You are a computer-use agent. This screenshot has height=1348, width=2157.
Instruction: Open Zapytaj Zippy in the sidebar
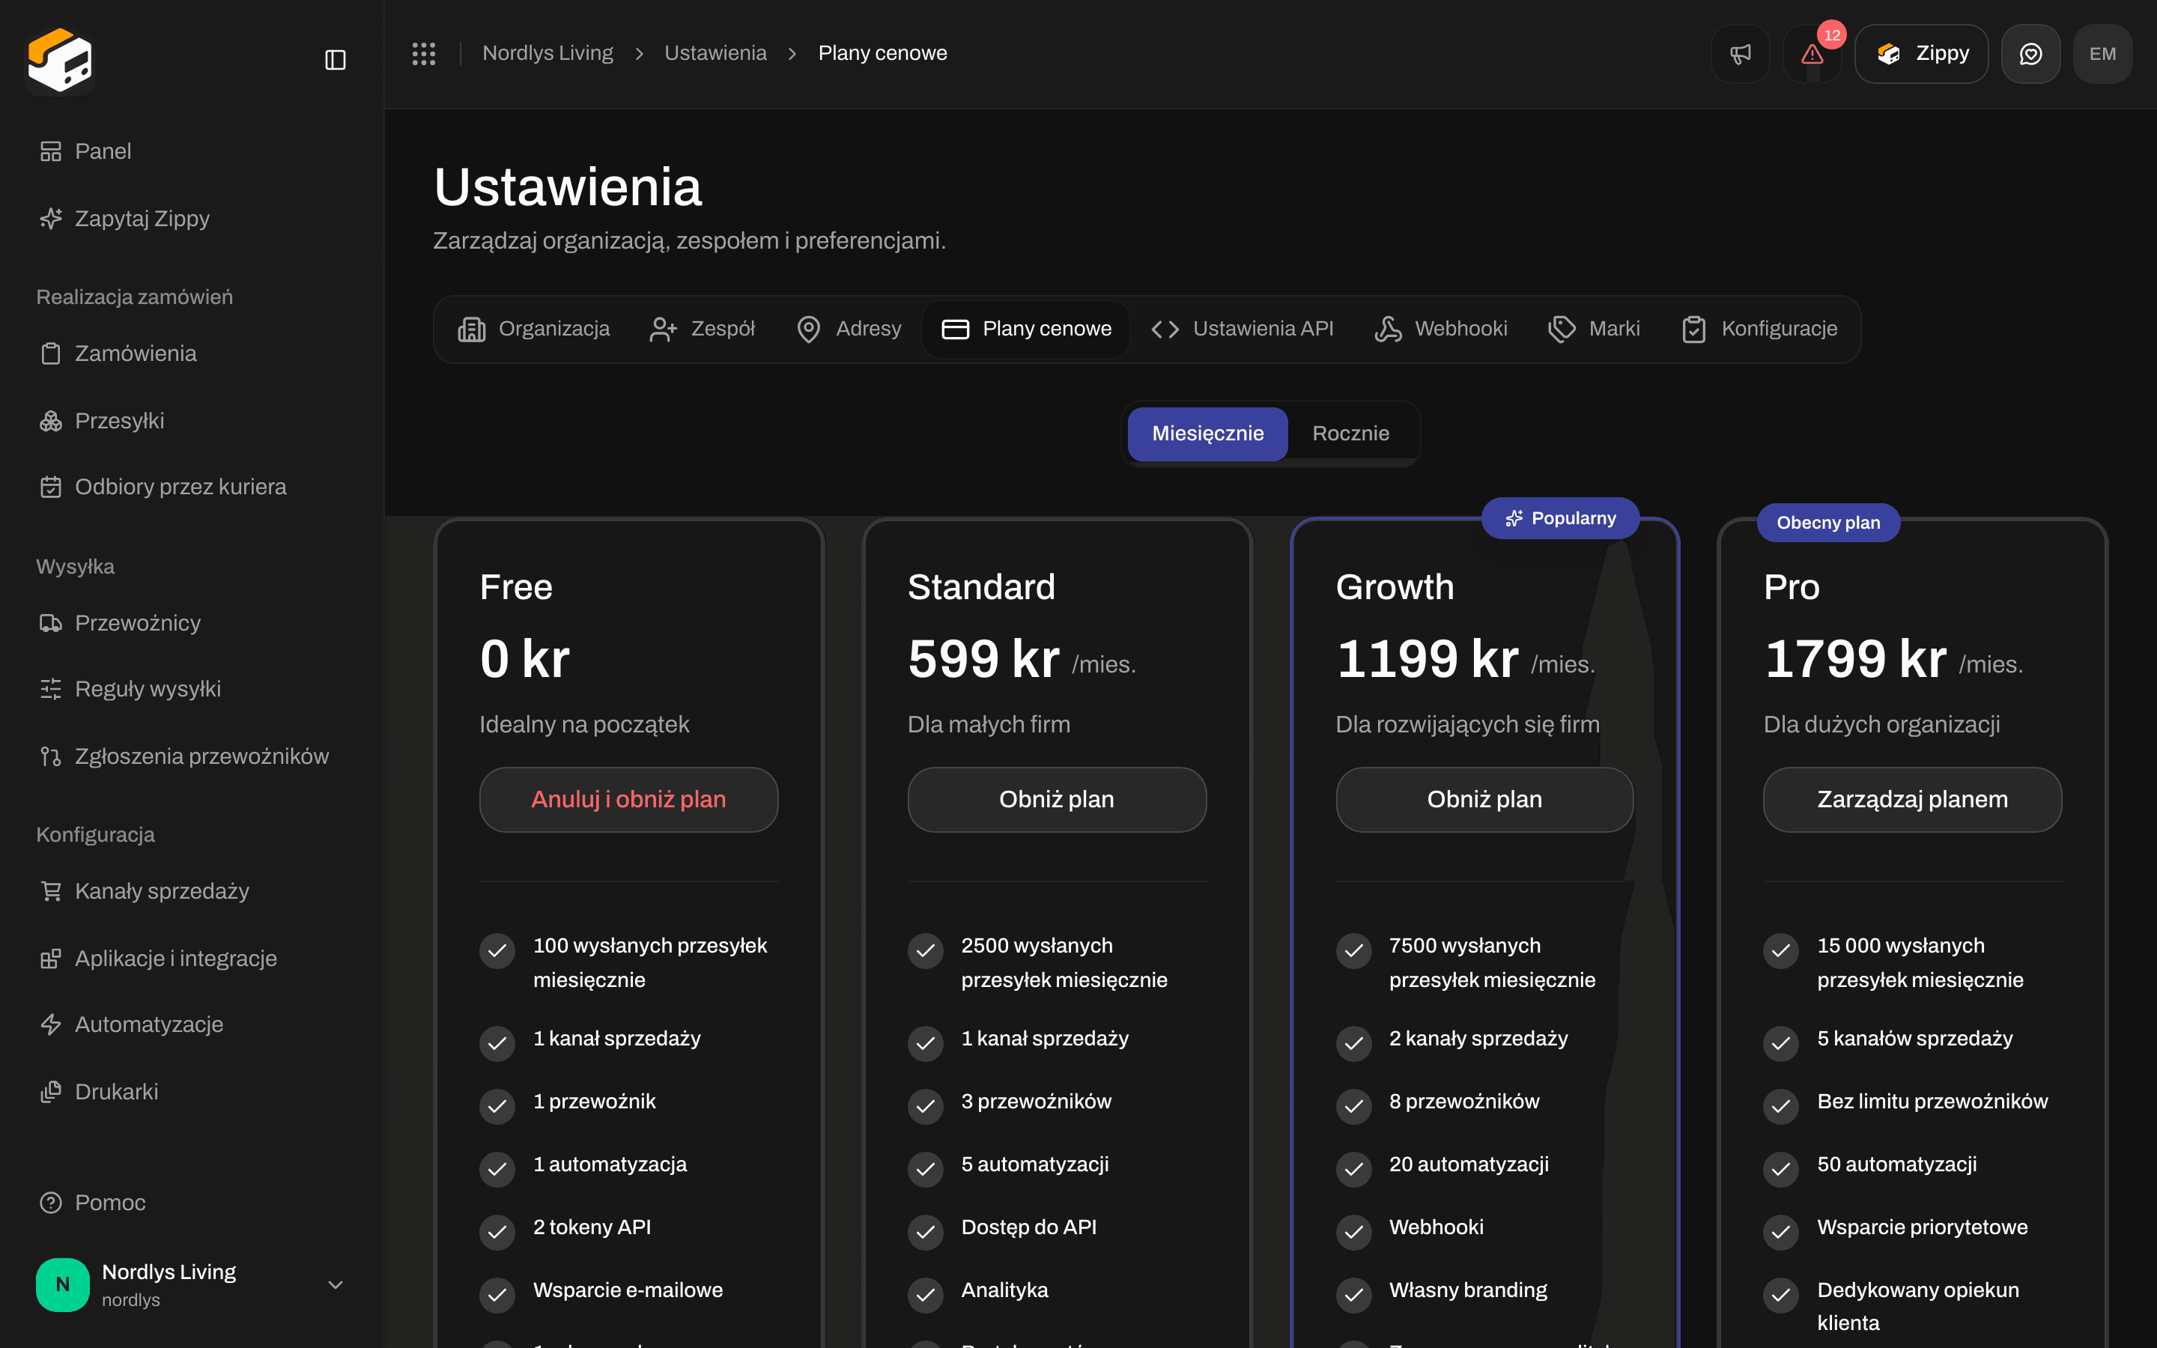click(192, 219)
